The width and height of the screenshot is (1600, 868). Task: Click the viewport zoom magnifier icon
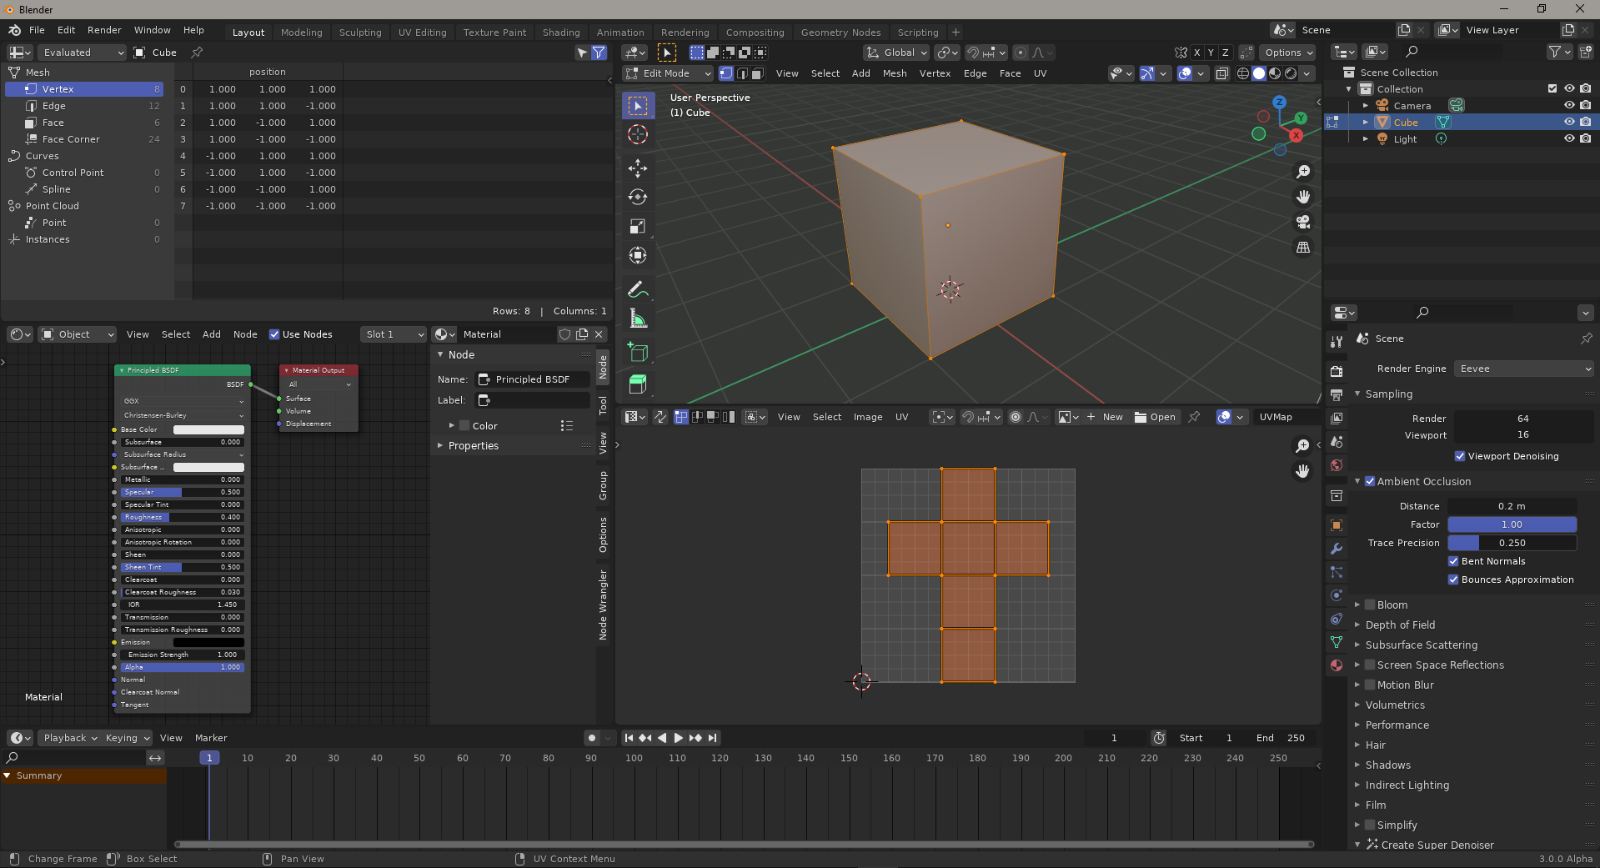click(x=1303, y=172)
